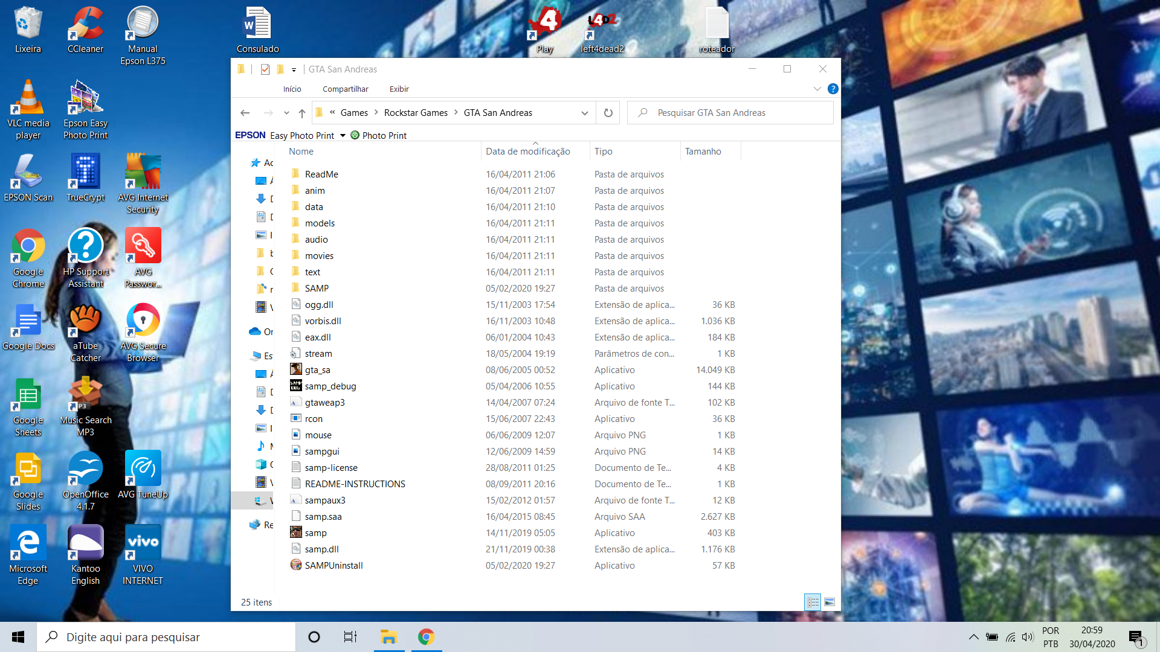
Task: Click the Pesquisar GTA San Andreas search box
Action: pyautogui.click(x=730, y=113)
